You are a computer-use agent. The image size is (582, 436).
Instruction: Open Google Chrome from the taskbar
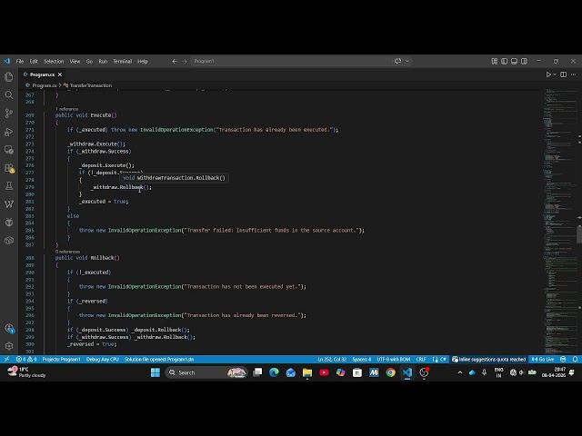(390, 372)
